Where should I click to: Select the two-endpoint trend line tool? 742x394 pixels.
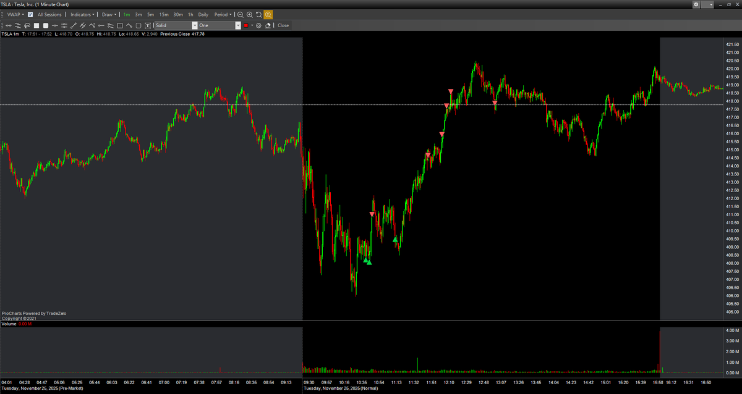point(9,25)
